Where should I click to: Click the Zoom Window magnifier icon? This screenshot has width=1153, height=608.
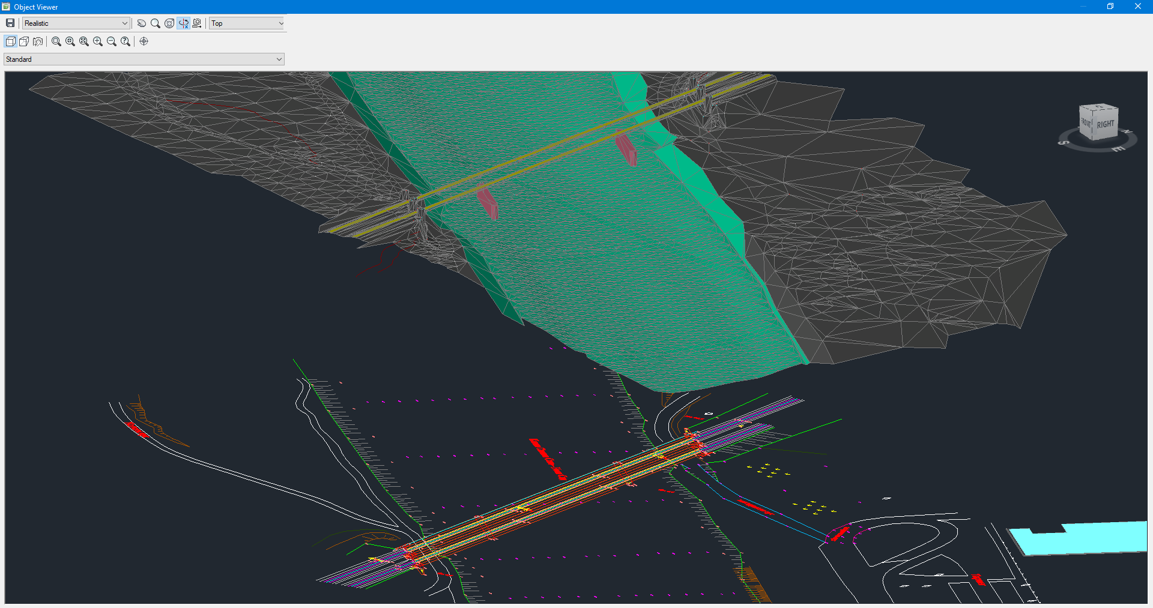pyautogui.click(x=56, y=41)
